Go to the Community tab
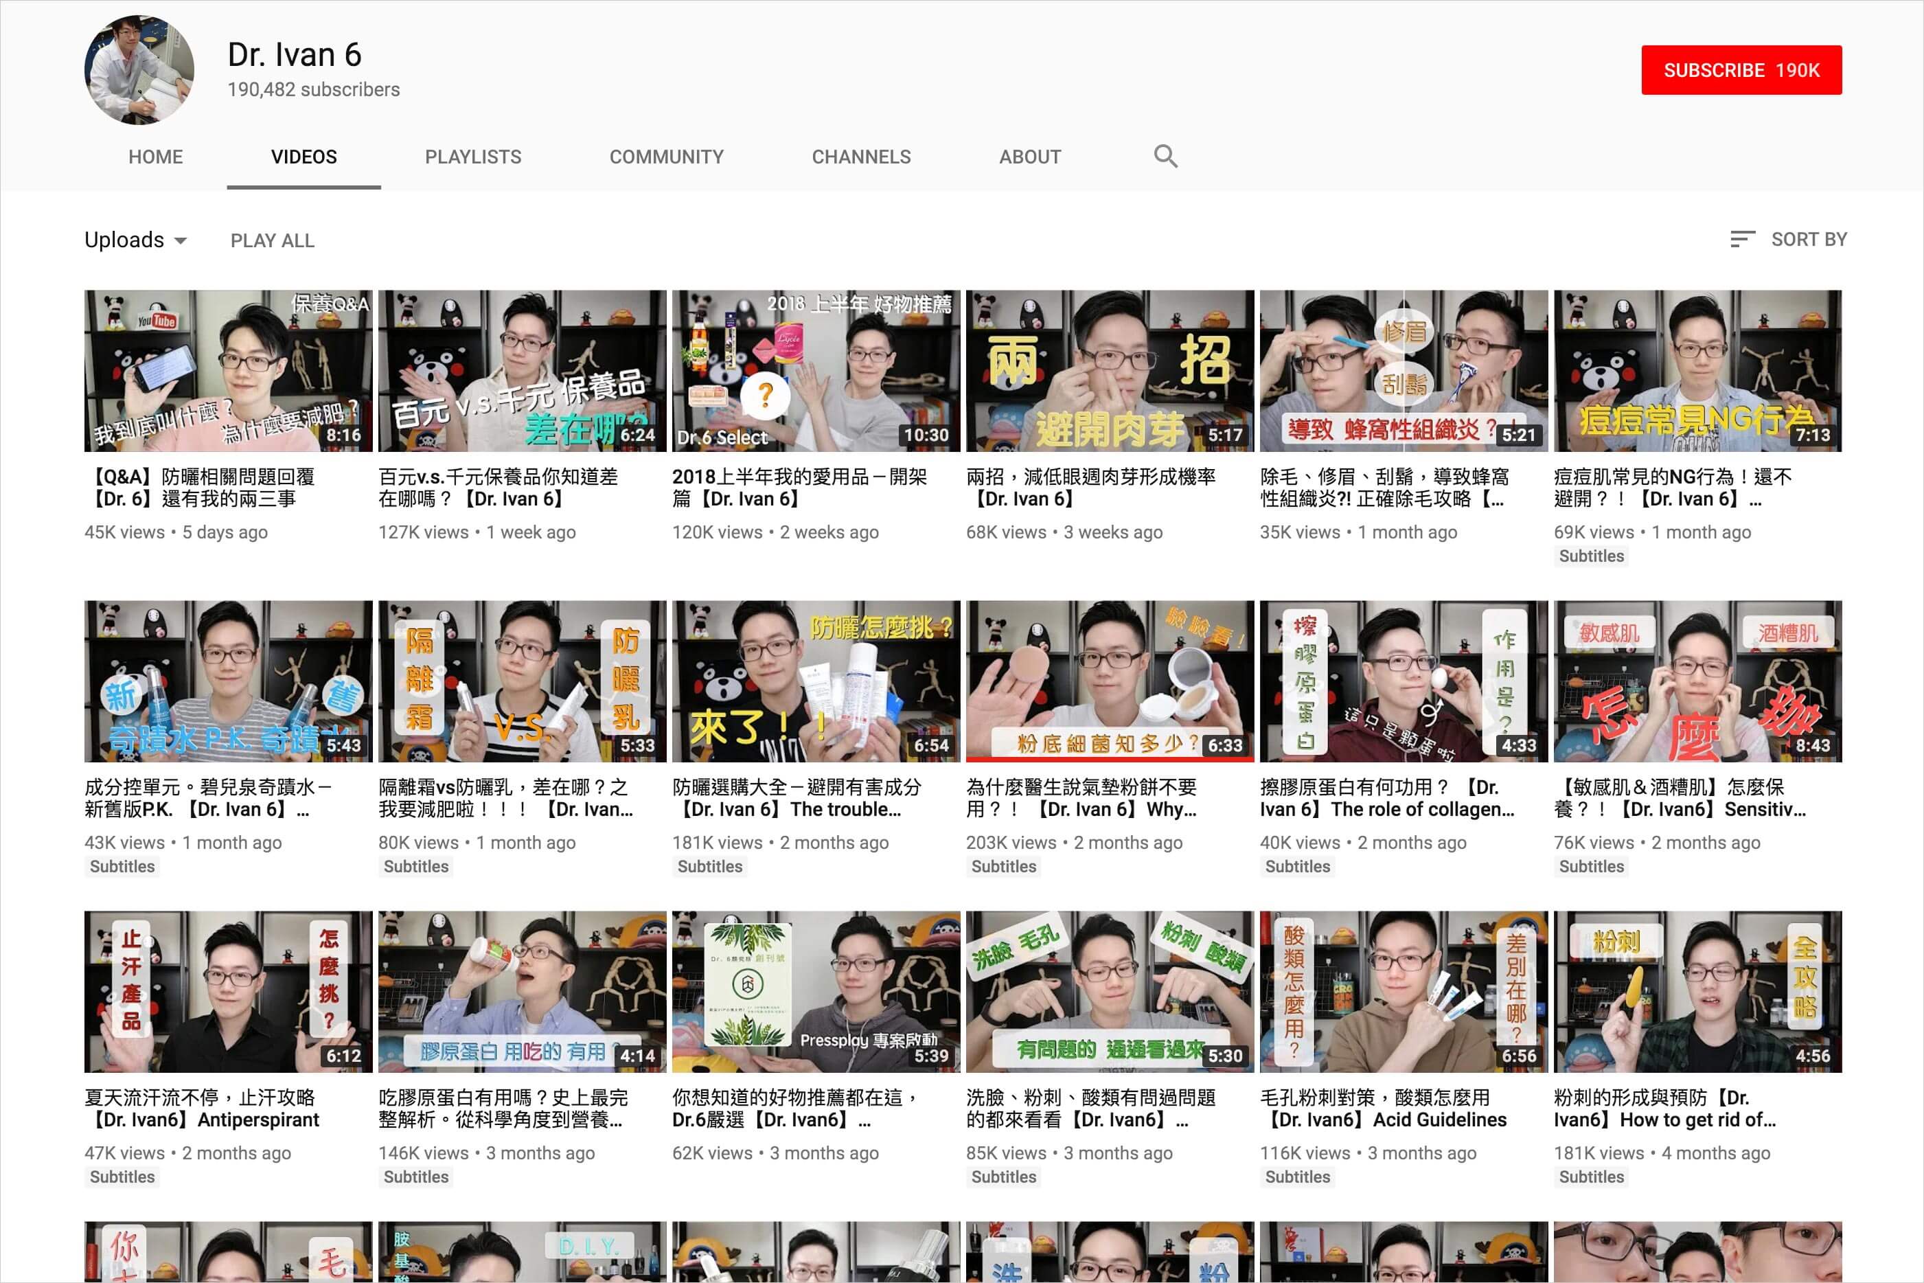This screenshot has height=1283, width=1924. [x=666, y=157]
